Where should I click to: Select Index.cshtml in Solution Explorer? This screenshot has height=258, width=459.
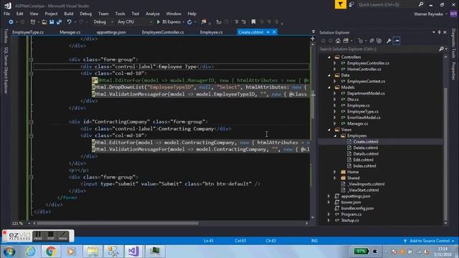[x=364, y=166]
